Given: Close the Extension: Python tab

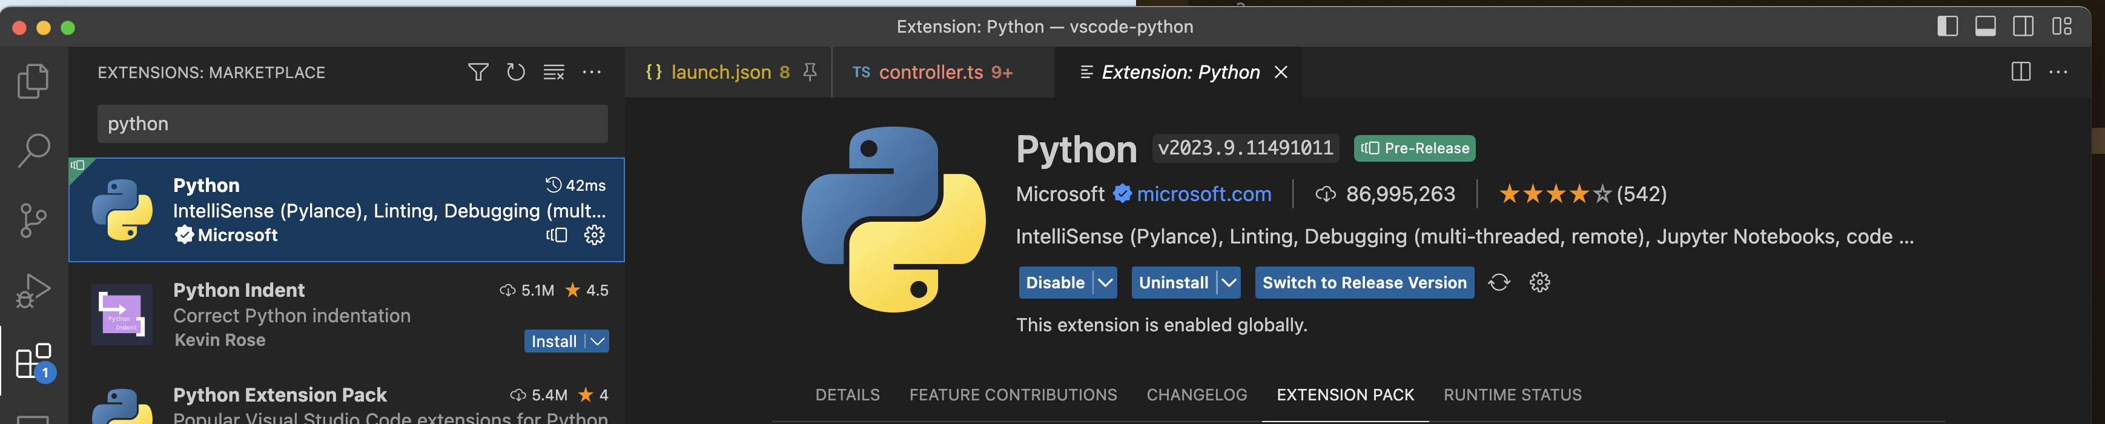Looking at the screenshot, I should click(1281, 72).
